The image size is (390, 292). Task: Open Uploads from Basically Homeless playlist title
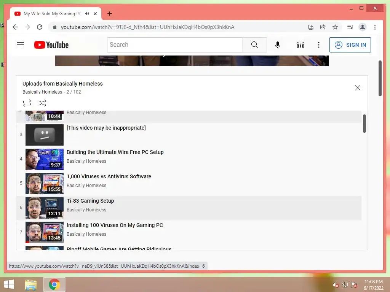tap(62, 84)
